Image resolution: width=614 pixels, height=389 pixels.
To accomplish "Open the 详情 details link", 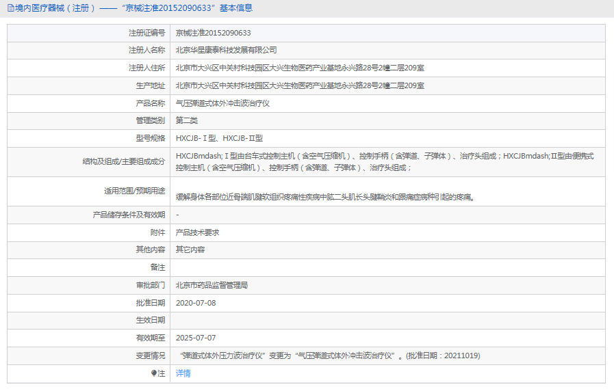I will [183, 373].
